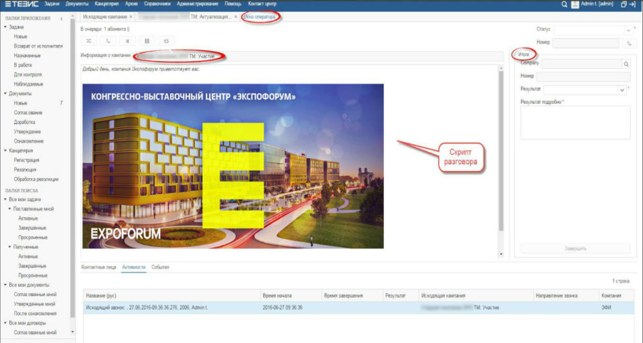The height and width of the screenshot is (343, 643).
Task: Open the Для контроля folder
Action: (27, 74)
